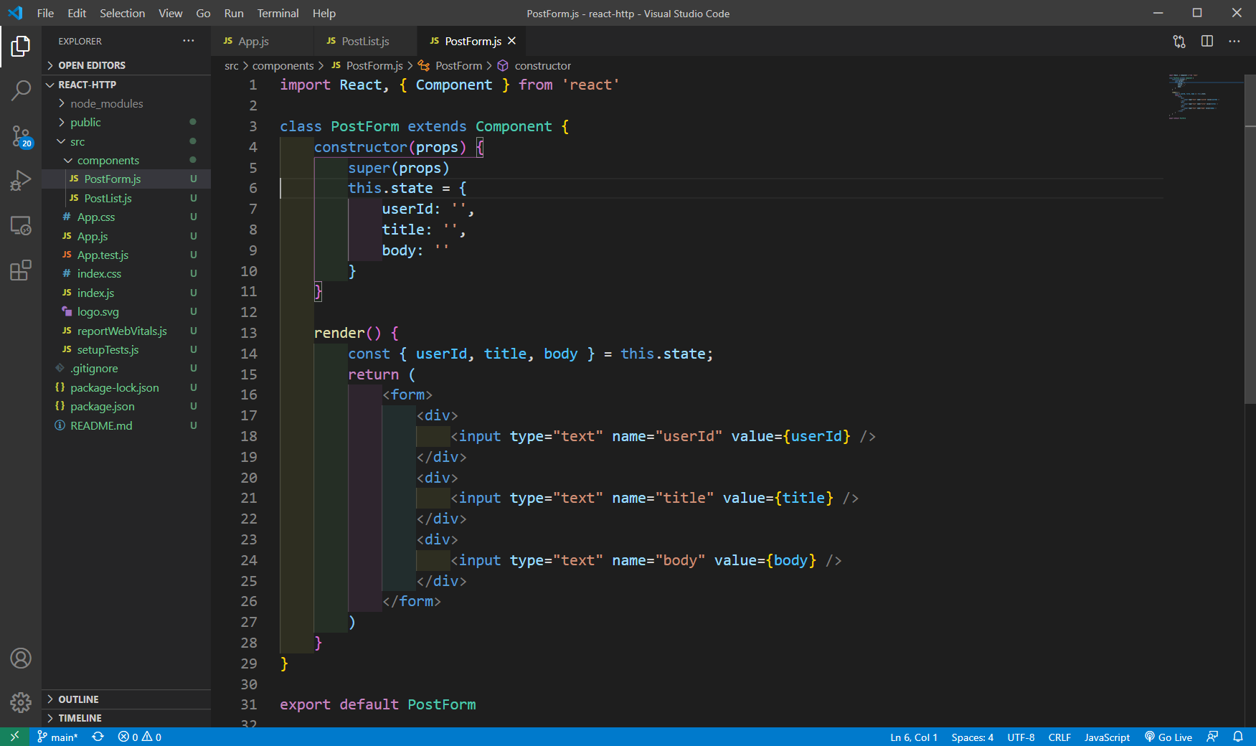Open the notifications bell
Image resolution: width=1256 pixels, height=746 pixels.
coord(1238,737)
